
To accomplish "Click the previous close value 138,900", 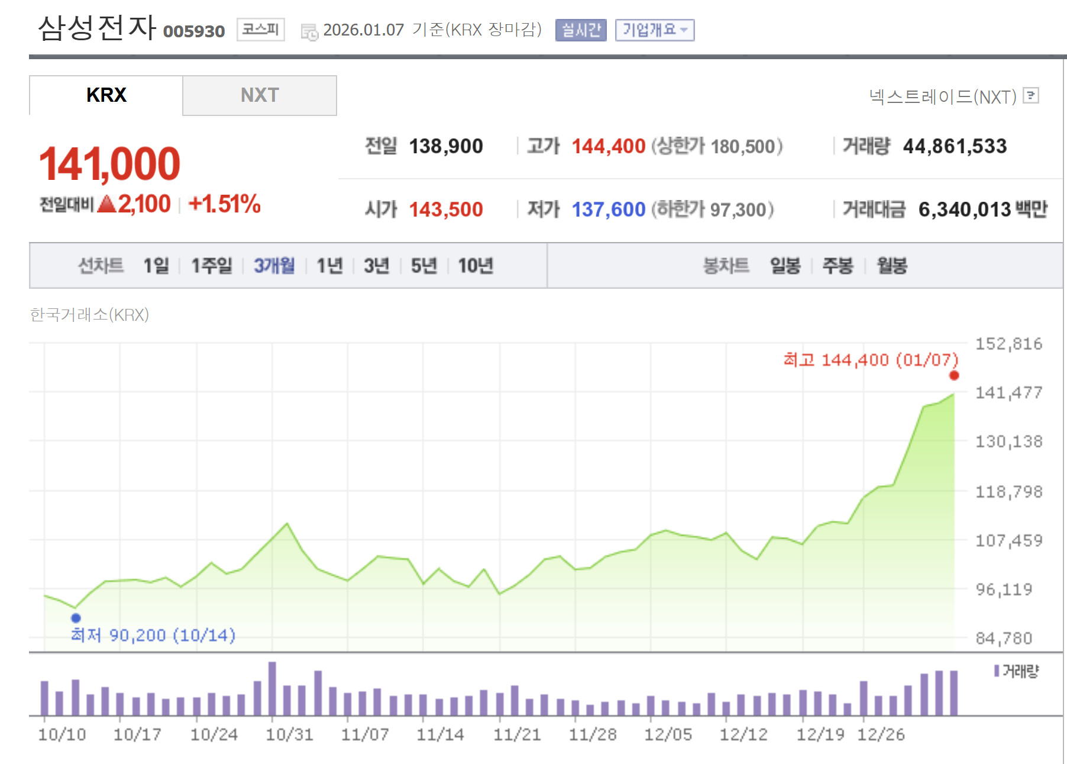I will point(446,146).
